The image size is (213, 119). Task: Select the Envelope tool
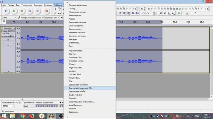tap(59, 9)
